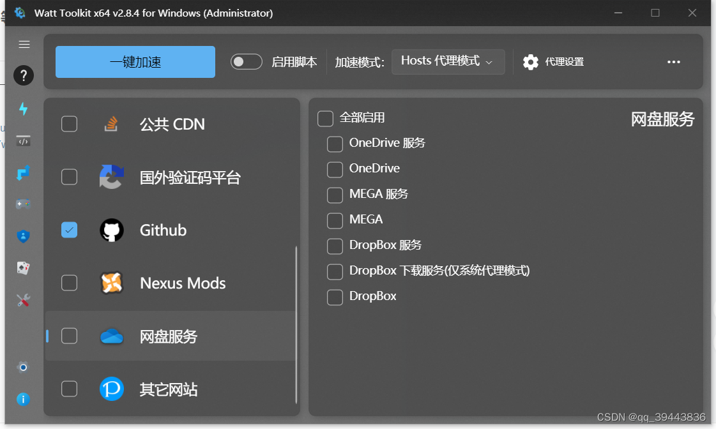Select the 公共 CDN category label

click(x=172, y=124)
